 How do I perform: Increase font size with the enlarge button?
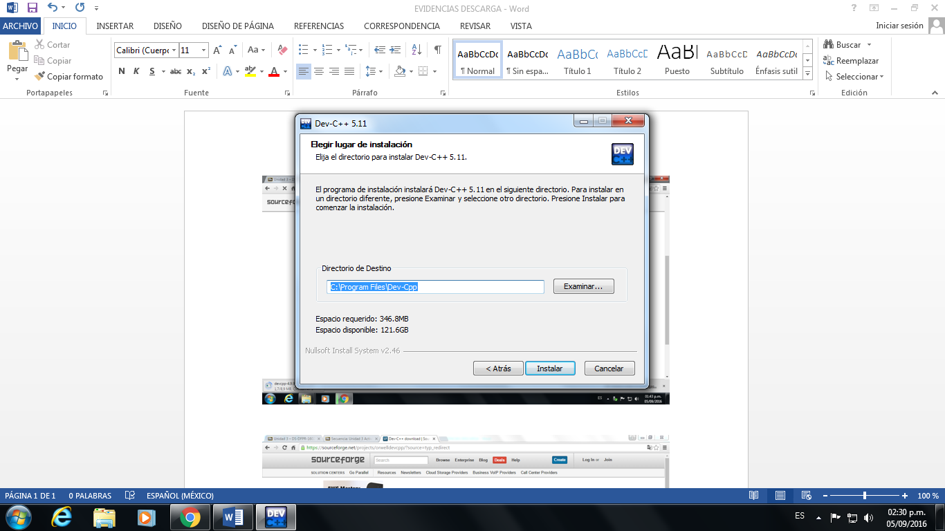[217, 50]
